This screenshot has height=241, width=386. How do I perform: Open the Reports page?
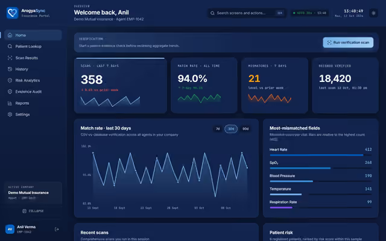33,103
